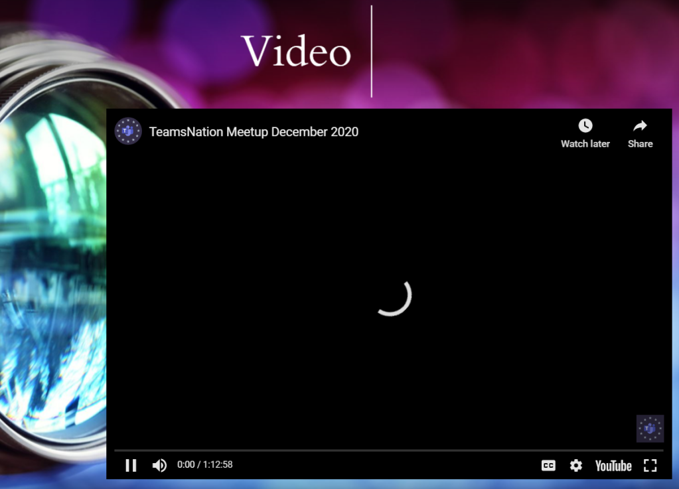Open the video settings gear menu
Image resolution: width=679 pixels, height=489 pixels.
[x=576, y=465]
